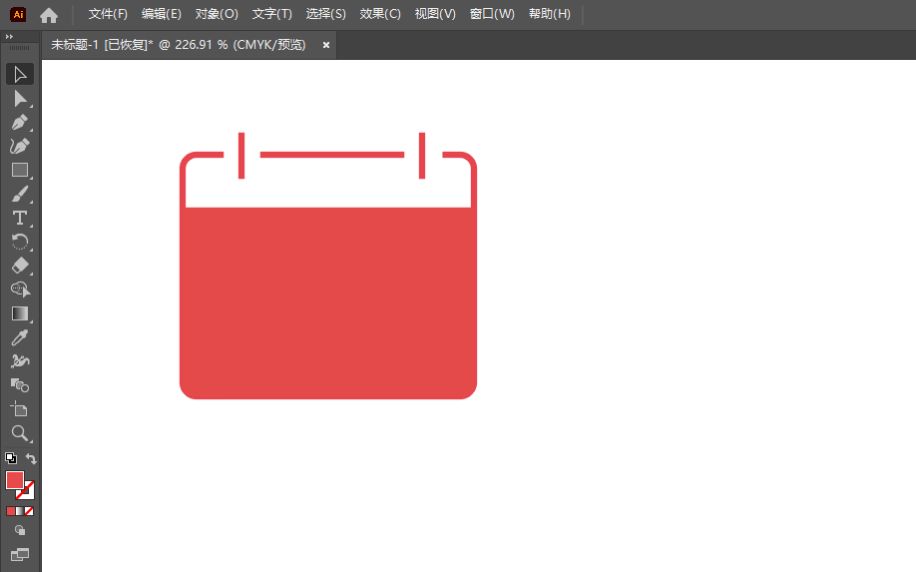The width and height of the screenshot is (916, 572).
Task: Select the Rotate tool
Action: tap(20, 242)
